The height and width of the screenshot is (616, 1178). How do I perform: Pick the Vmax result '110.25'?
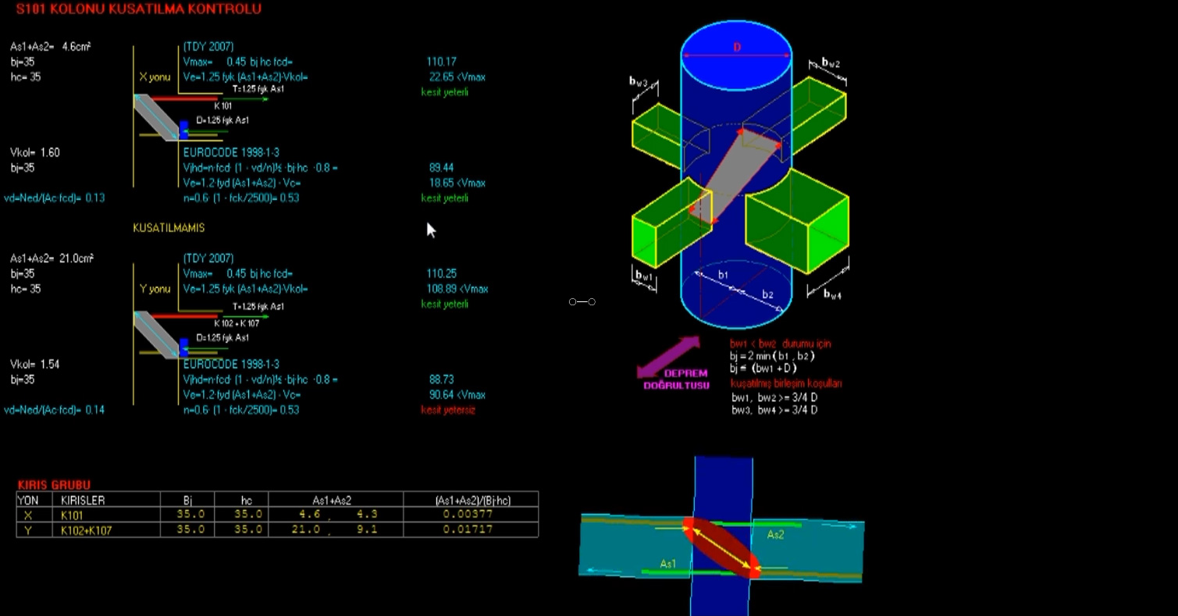tap(442, 273)
